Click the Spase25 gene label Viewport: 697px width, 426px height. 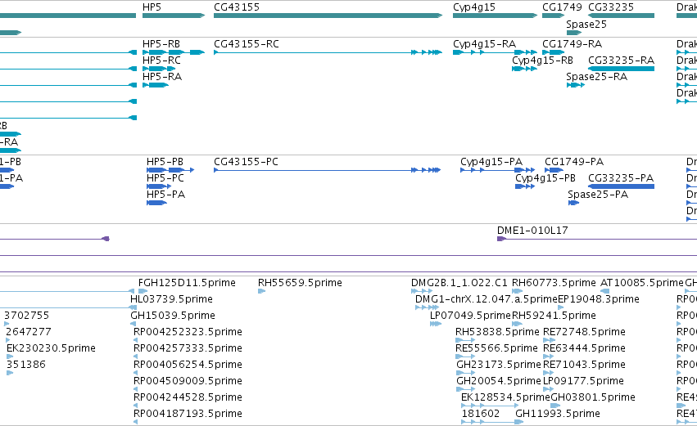tap(586, 24)
